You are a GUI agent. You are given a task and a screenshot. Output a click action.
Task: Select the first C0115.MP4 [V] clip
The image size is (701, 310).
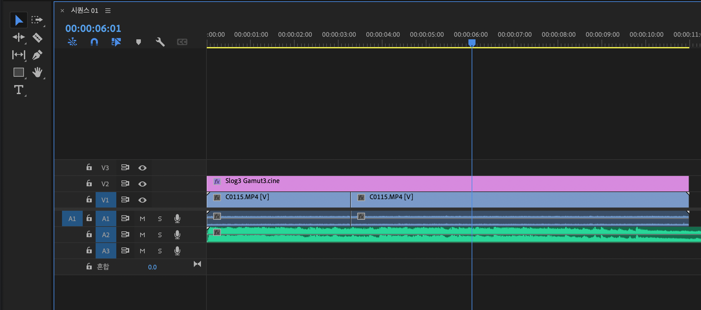[x=278, y=200]
